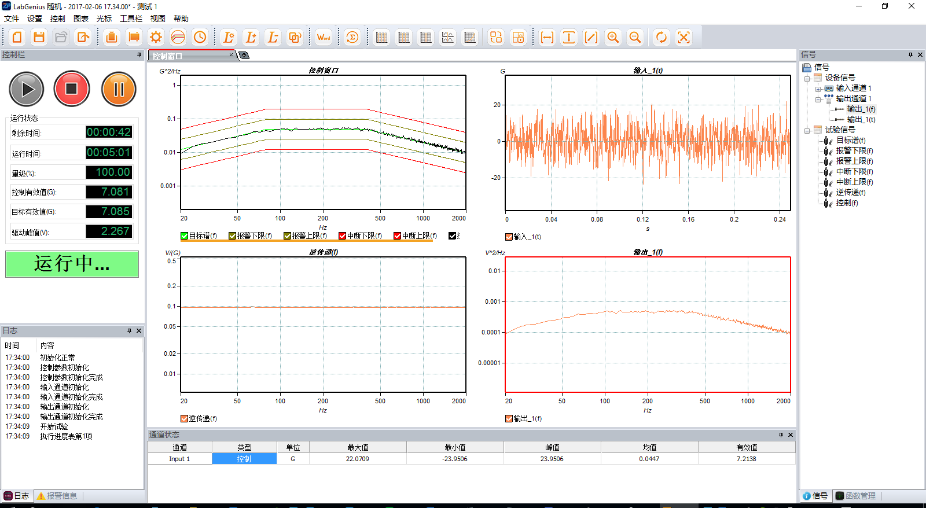Toggle the 中断上限(f) trace checkbox
Screen dimensions: 926x508
tap(397, 235)
